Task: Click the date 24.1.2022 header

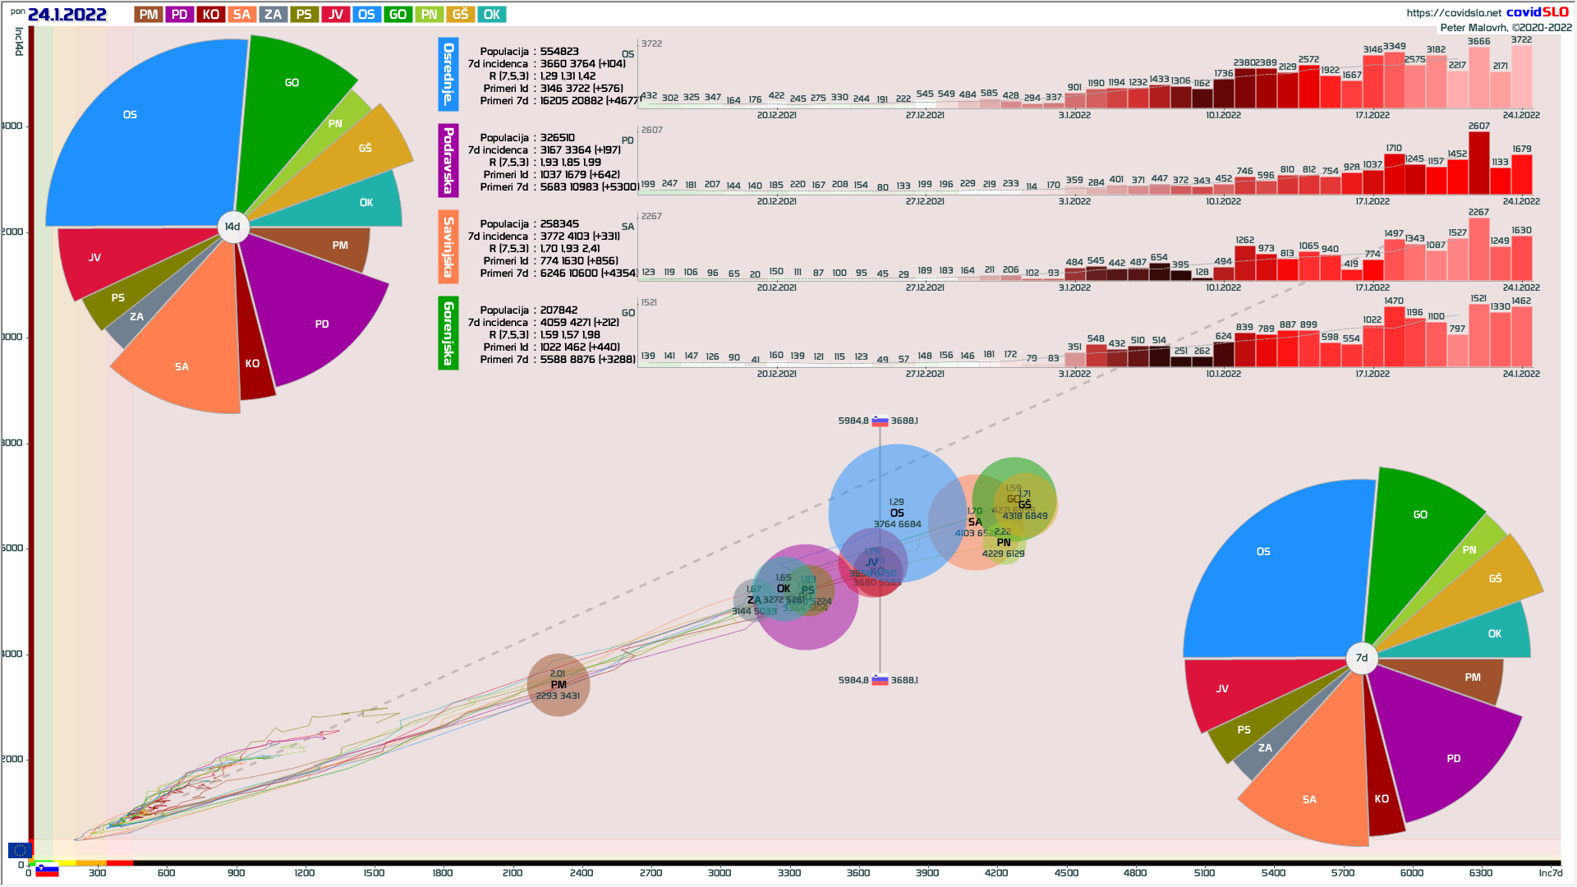Action: point(67,15)
